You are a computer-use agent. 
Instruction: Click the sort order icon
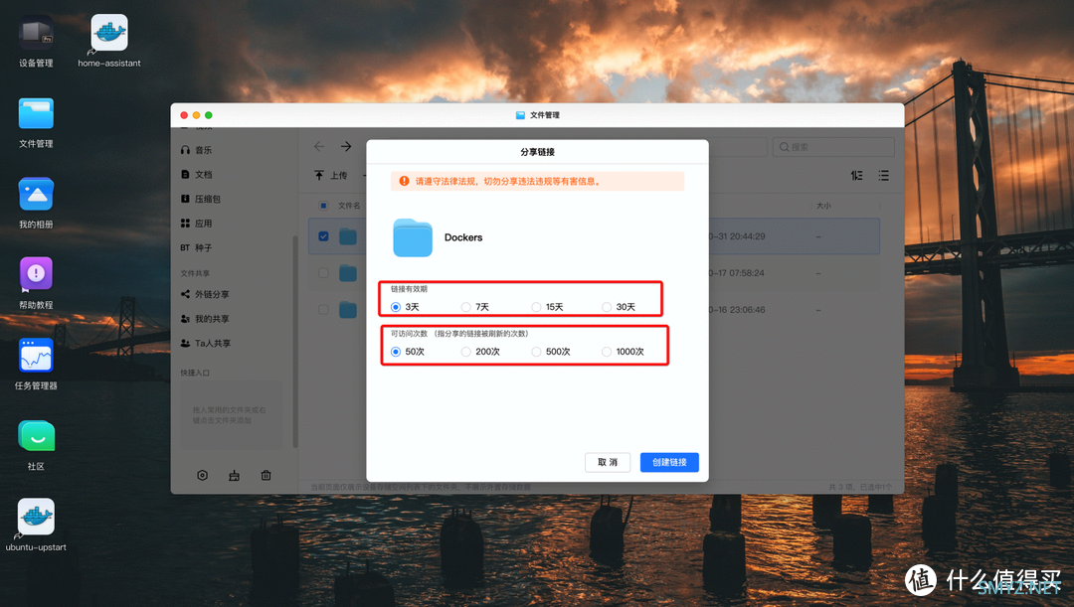coord(857,175)
